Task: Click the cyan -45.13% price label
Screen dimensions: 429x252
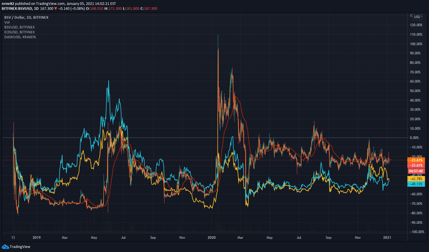Action: [x=416, y=184]
